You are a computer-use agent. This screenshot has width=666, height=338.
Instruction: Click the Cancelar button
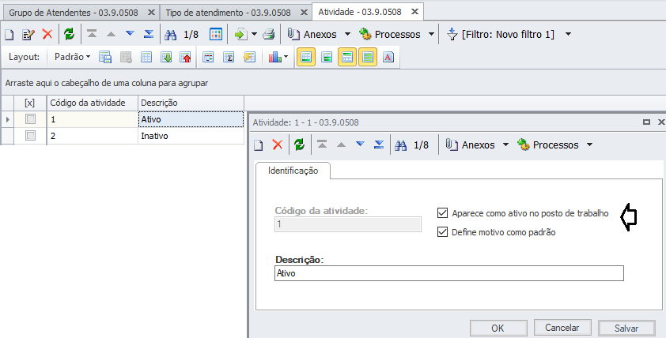pos(562,328)
